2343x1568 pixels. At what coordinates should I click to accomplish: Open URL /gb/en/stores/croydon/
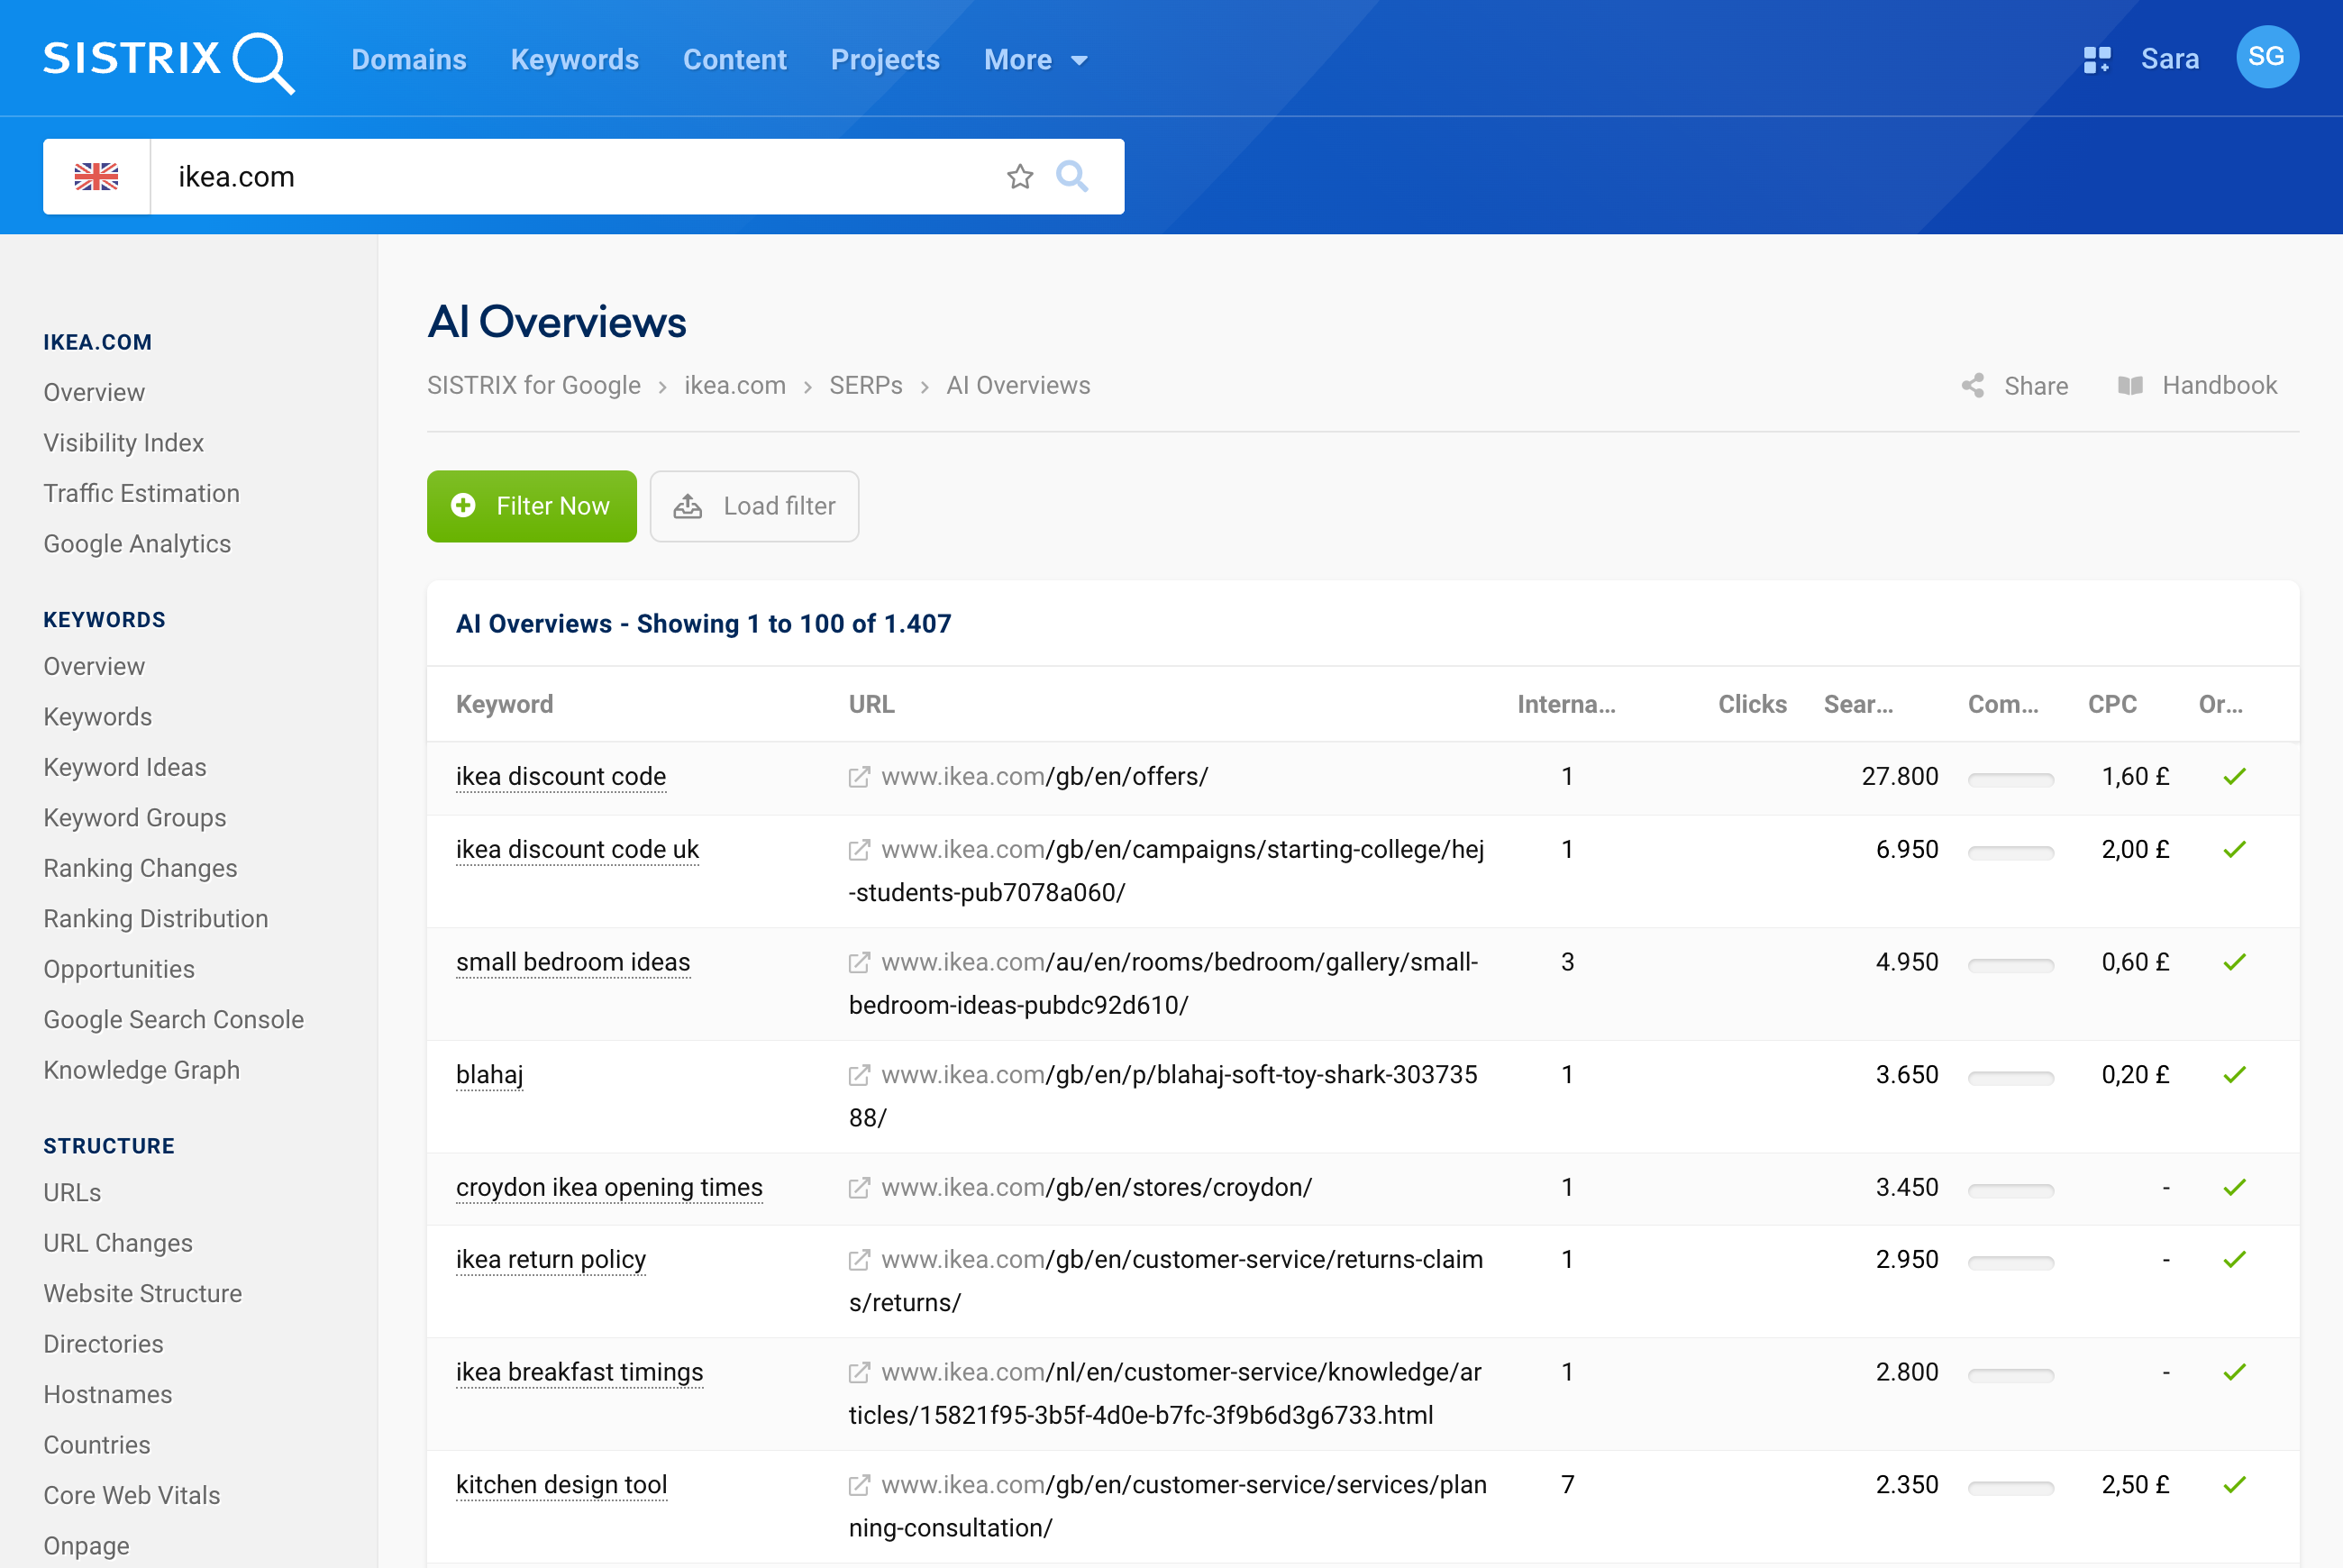(1097, 1188)
